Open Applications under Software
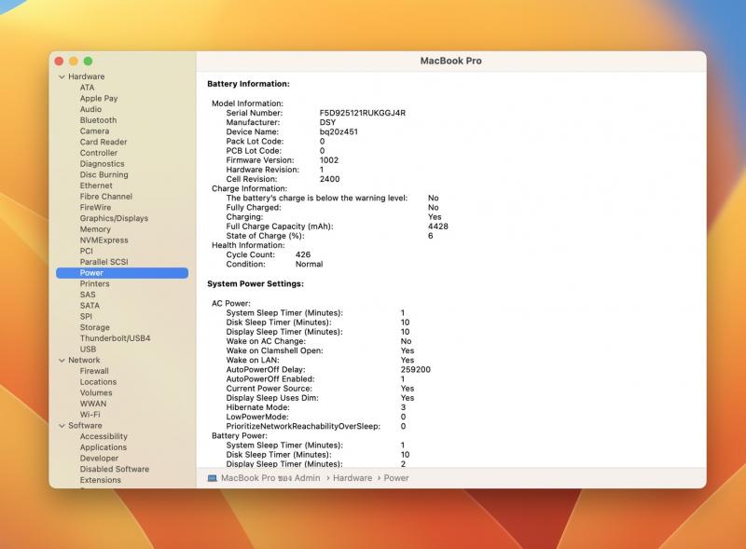 (x=103, y=447)
